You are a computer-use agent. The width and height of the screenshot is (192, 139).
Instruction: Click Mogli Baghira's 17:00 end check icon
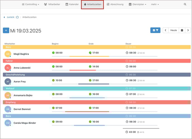(x=90, y=53)
